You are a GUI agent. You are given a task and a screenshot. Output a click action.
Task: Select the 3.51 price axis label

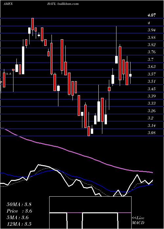[152, 81]
